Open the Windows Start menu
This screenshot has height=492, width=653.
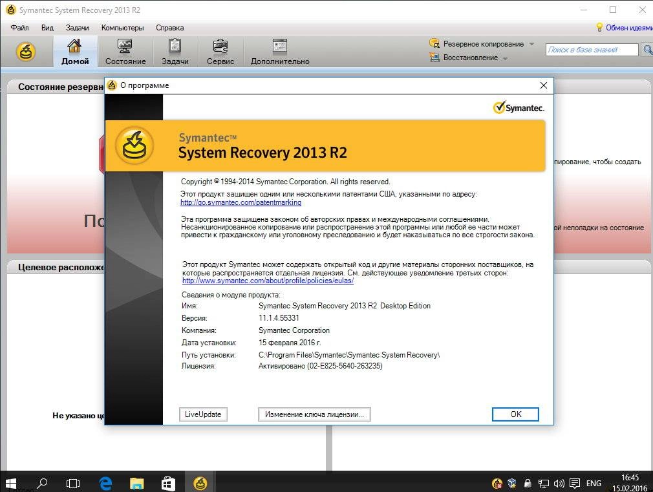coord(10,483)
